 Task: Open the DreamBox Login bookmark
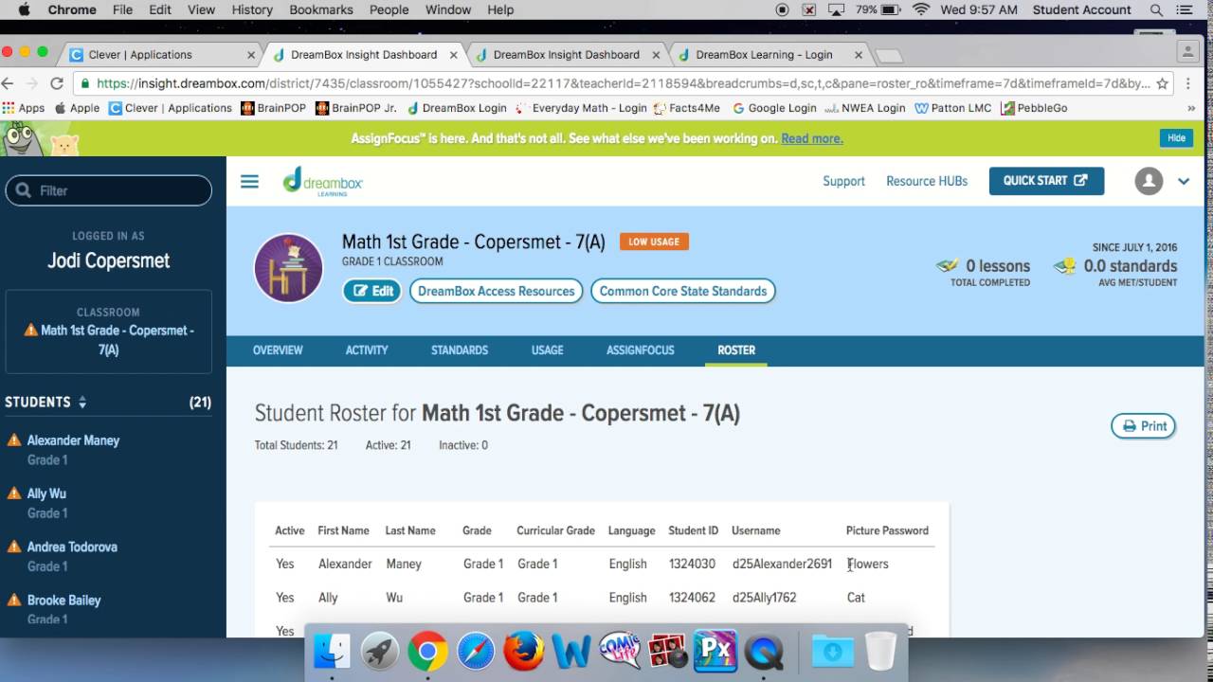coord(457,108)
